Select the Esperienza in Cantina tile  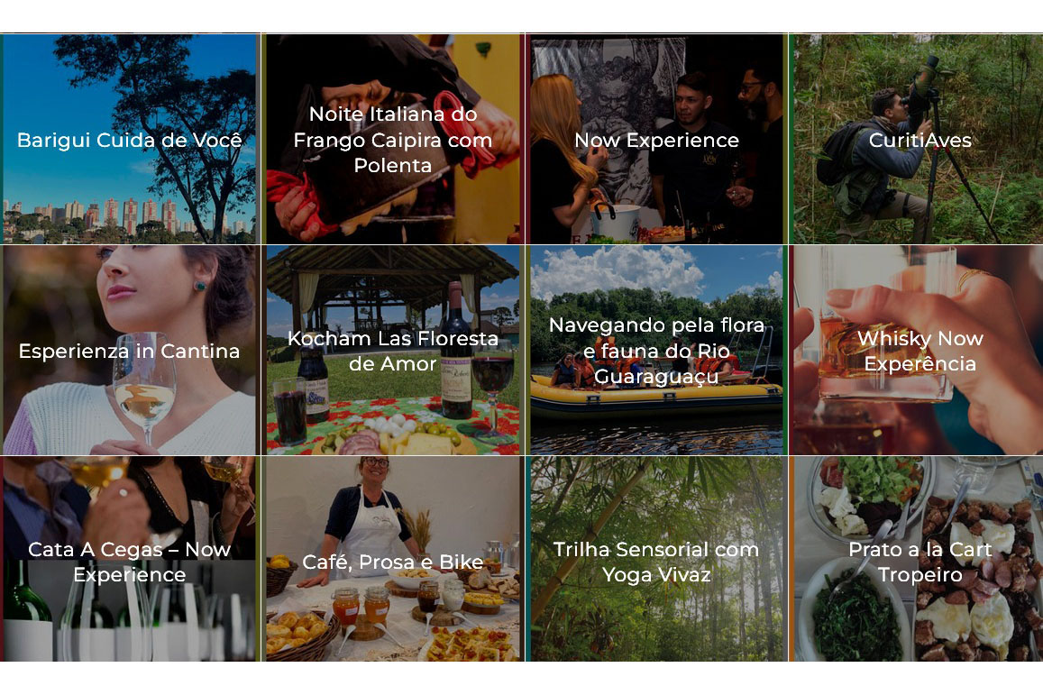pos(130,351)
